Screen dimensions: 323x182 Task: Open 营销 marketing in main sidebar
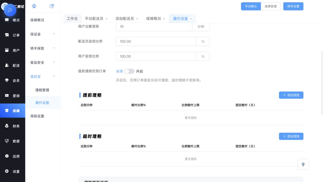coord(12,96)
